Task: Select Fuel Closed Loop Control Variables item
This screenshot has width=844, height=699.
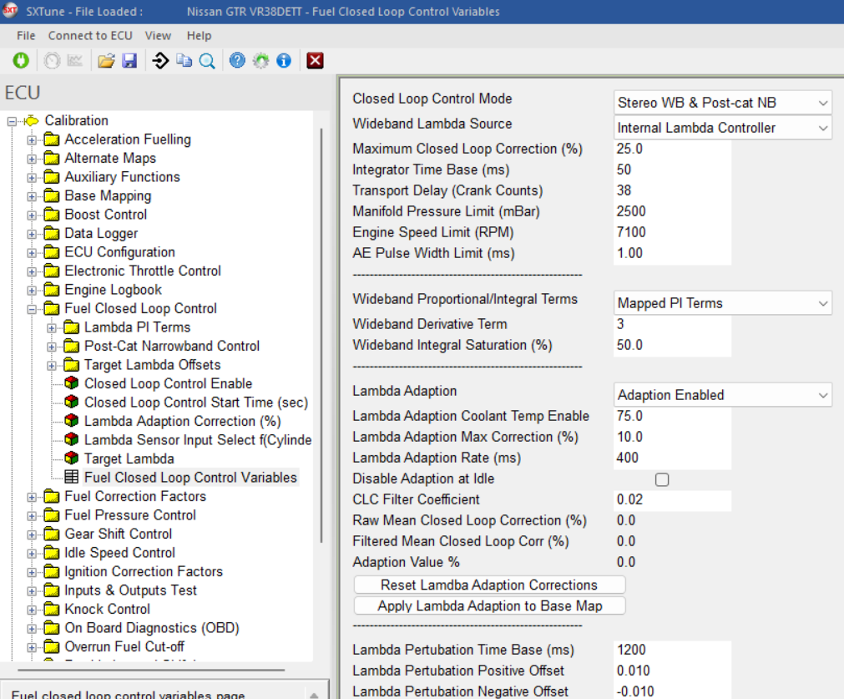Action: tap(190, 478)
